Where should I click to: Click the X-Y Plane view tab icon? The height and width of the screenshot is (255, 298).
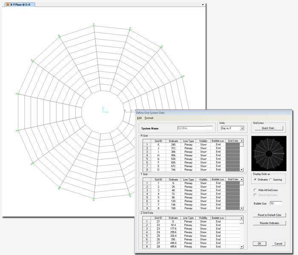pyautogui.click(x=8, y=4)
